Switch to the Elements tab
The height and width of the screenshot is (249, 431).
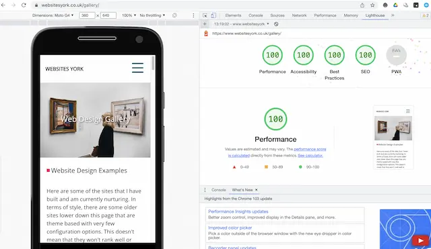233,15
